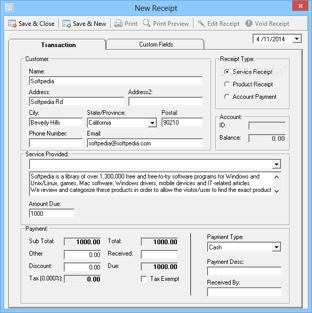
Task: Click the Void Receipt warning icon
Action: coord(249,23)
